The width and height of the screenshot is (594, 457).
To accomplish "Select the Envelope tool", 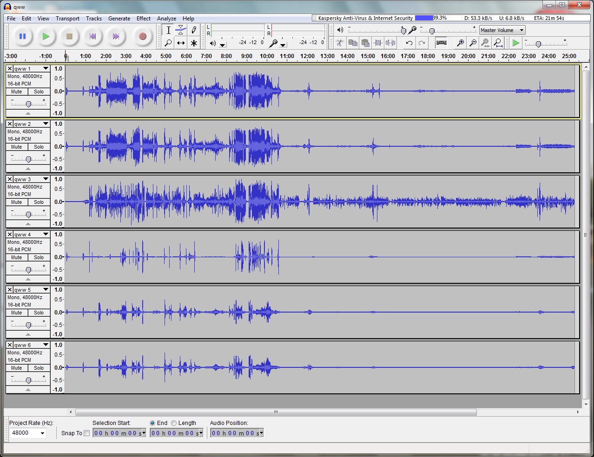I will (x=181, y=29).
